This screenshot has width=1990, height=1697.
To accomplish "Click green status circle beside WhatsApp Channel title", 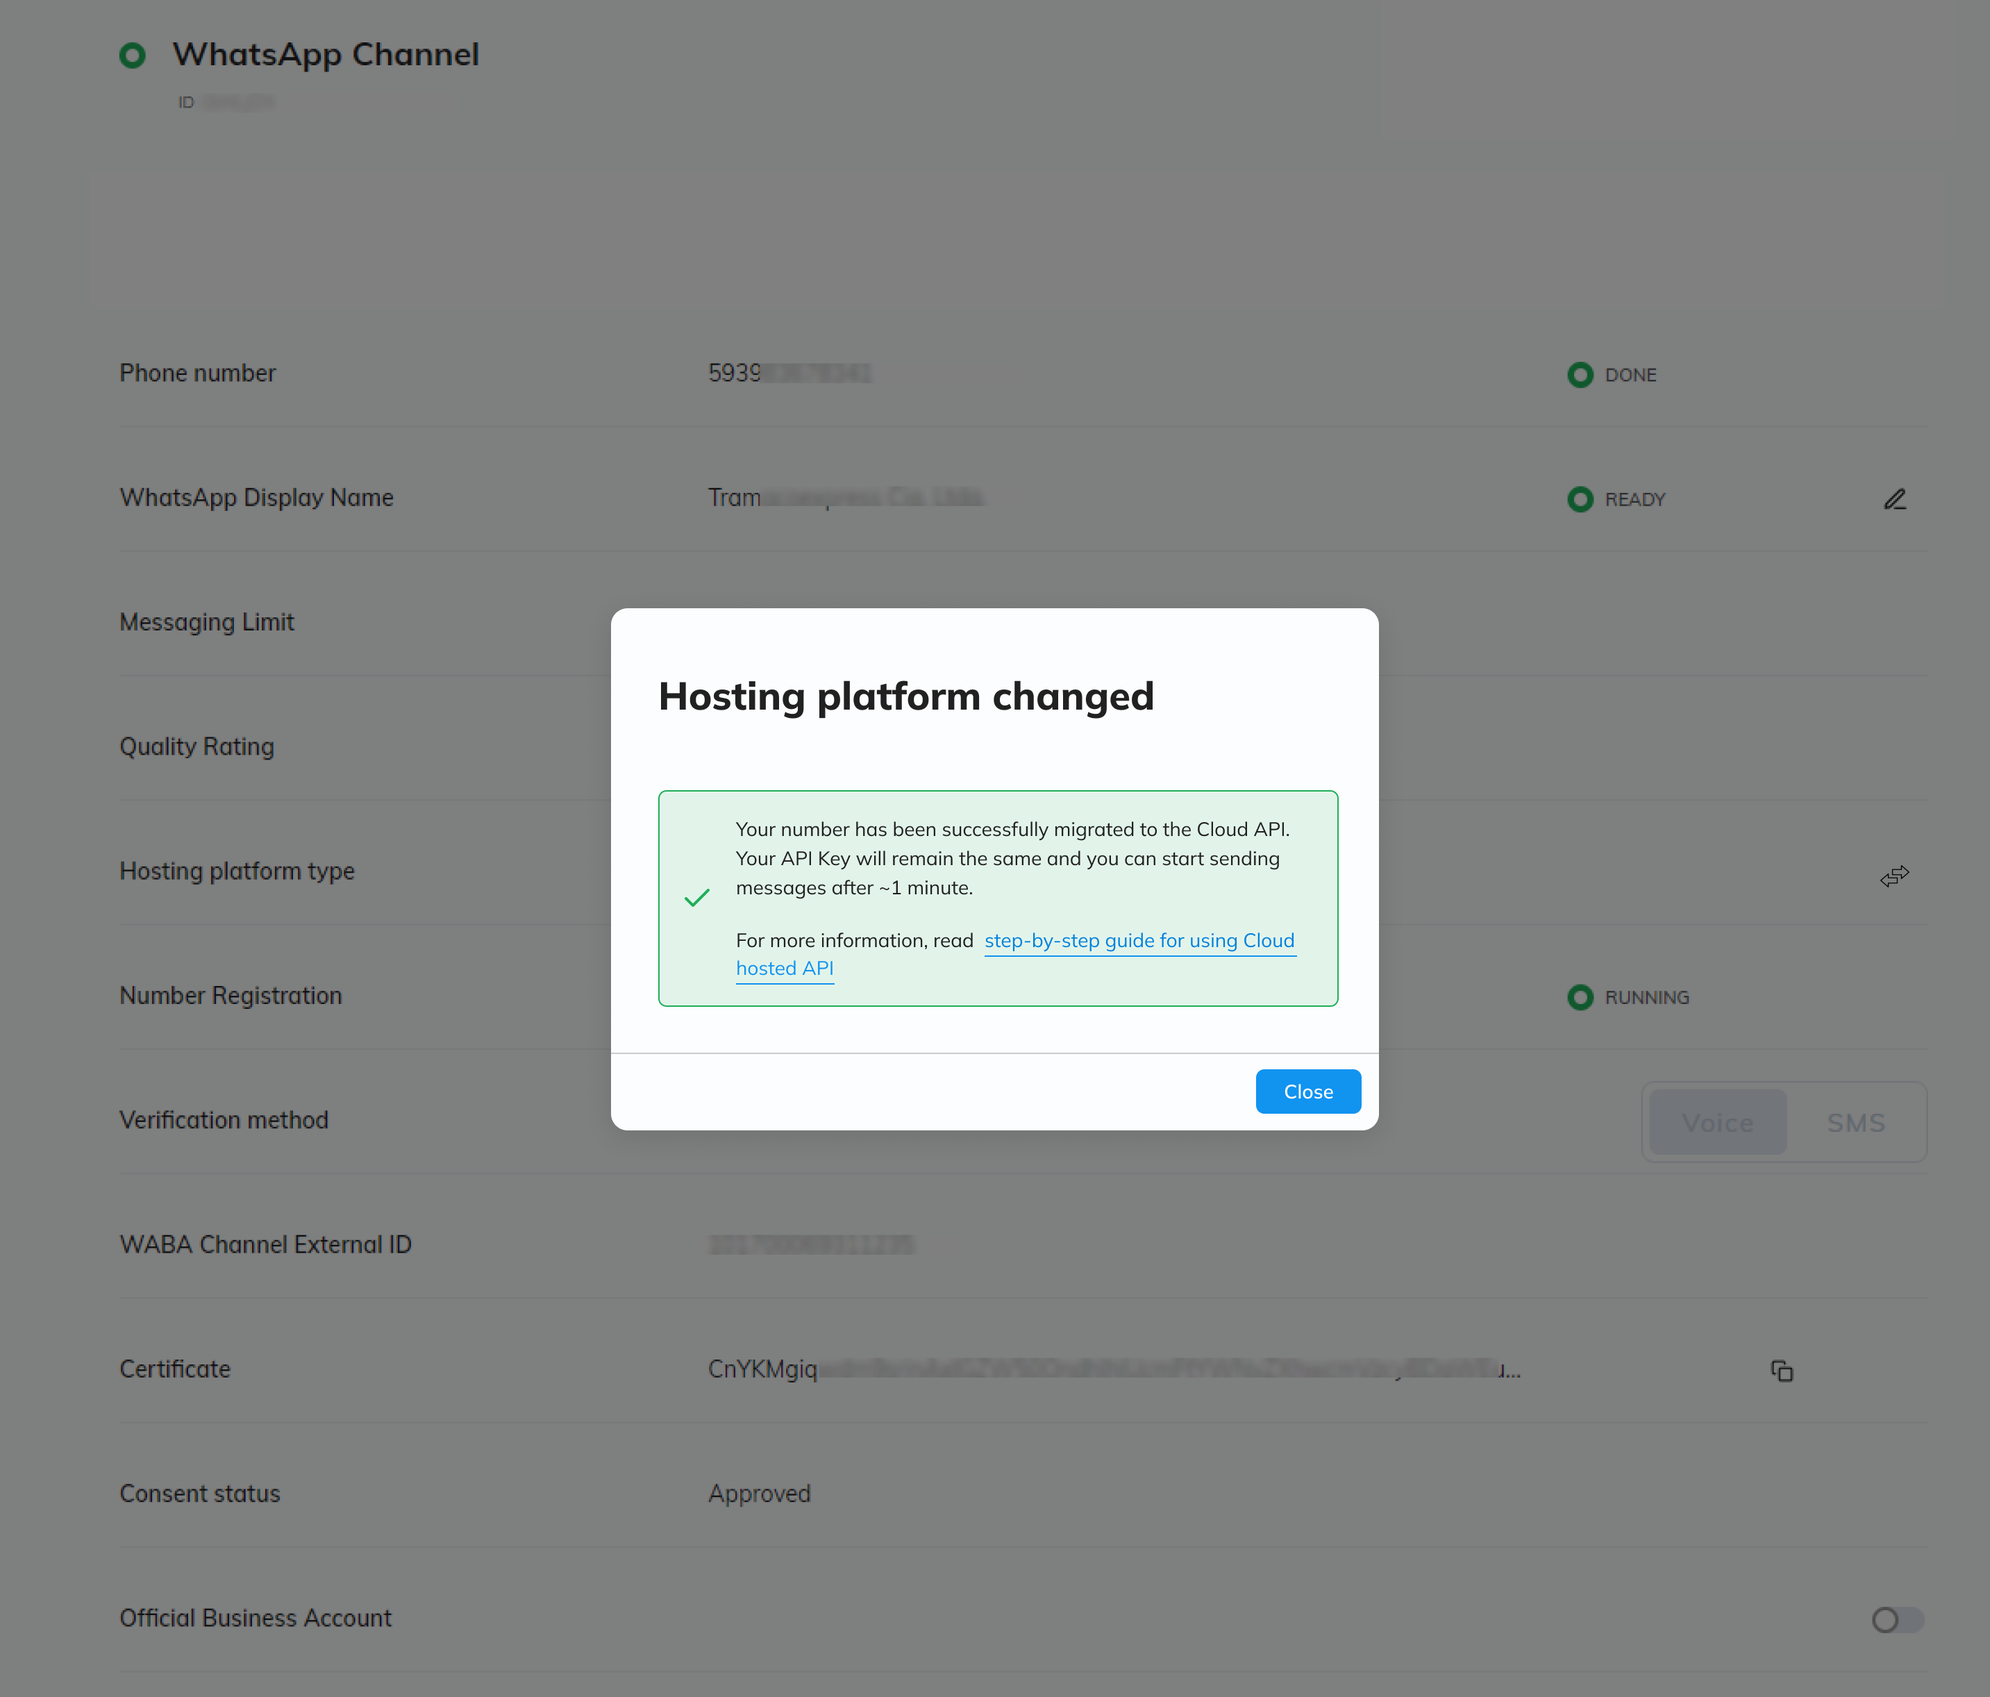I will [x=133, y=56].
